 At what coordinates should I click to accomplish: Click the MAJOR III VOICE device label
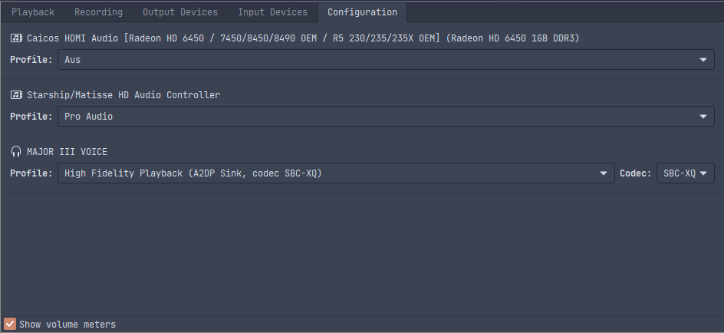click(x=67, y=152)
